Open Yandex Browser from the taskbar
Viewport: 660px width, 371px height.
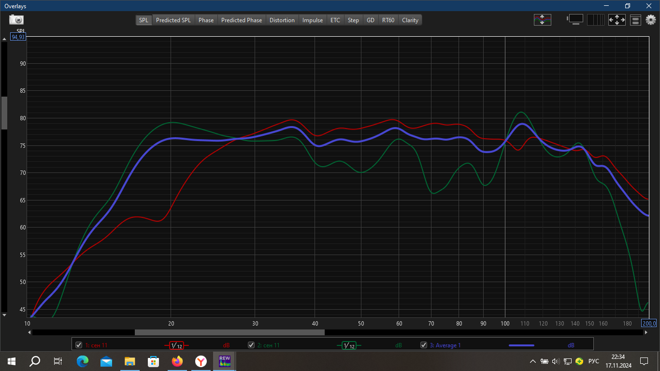(201, 361)
